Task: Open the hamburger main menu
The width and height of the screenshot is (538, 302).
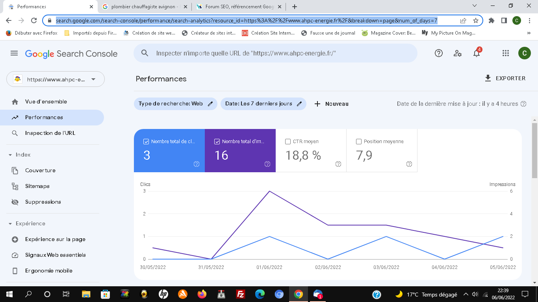Action: (14, 53)
